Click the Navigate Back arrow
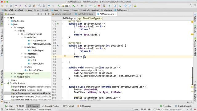This screenshot has height=111, width=197. tap(49, 6)
